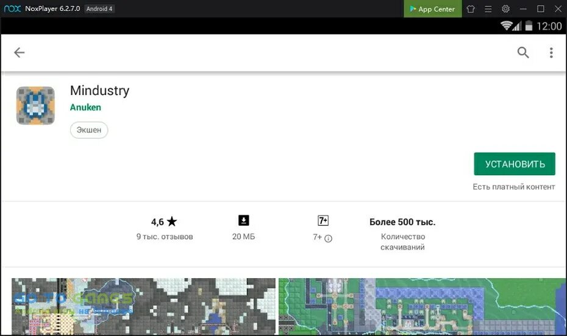Click the 9 тыс. отзывов reviews text
567x336 pixels.
(x=165, y=237)
